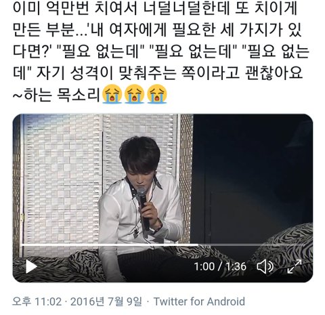Viewport: 325px width, 315px height.
Task: Click the first crying emoji
Action: (x=112, y=93)
